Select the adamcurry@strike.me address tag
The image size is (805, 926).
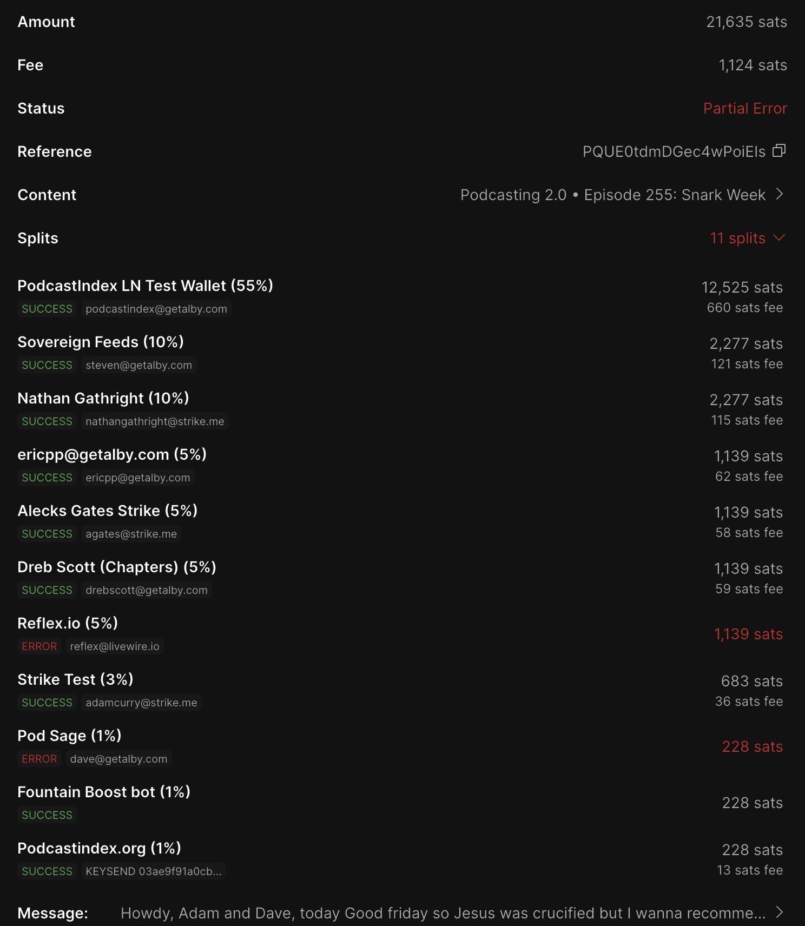pos(141,703)
